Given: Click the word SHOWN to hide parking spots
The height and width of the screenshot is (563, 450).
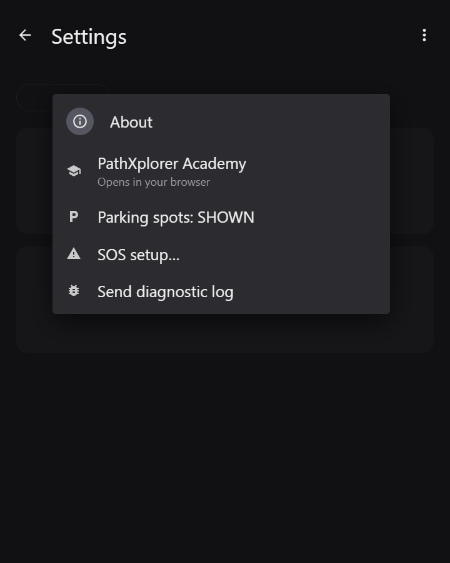Looking at the screenshot, I should (226, 217).
